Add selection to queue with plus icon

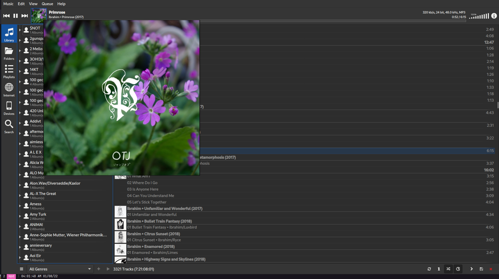tap(99, 269)
